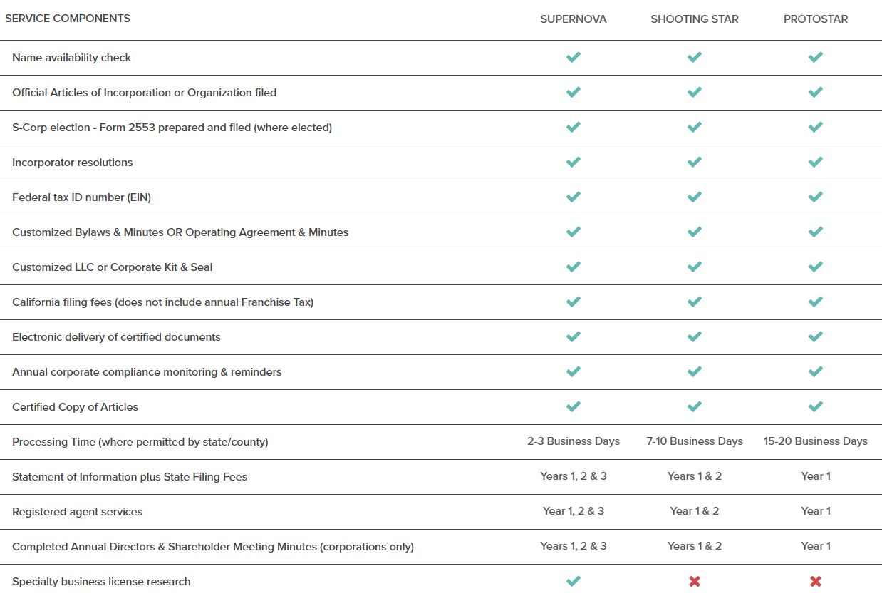
Task: Click the SERVICE COMPONENTS heading
Action: pos(68,19)
